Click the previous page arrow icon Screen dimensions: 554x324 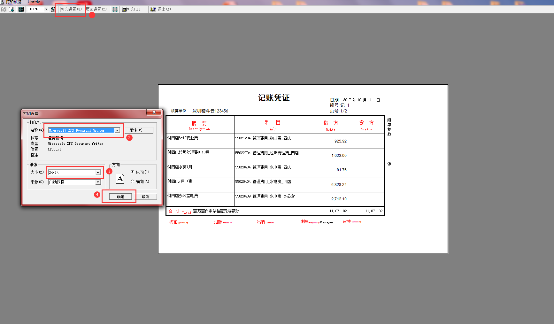click(x=4, y=9)
